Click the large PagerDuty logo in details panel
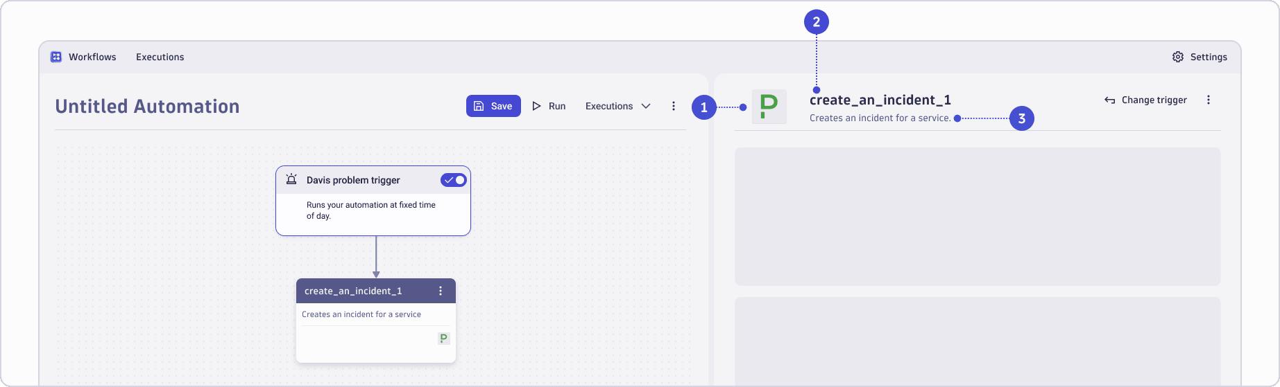1280x387 pixels. click(x=769, y=107)
